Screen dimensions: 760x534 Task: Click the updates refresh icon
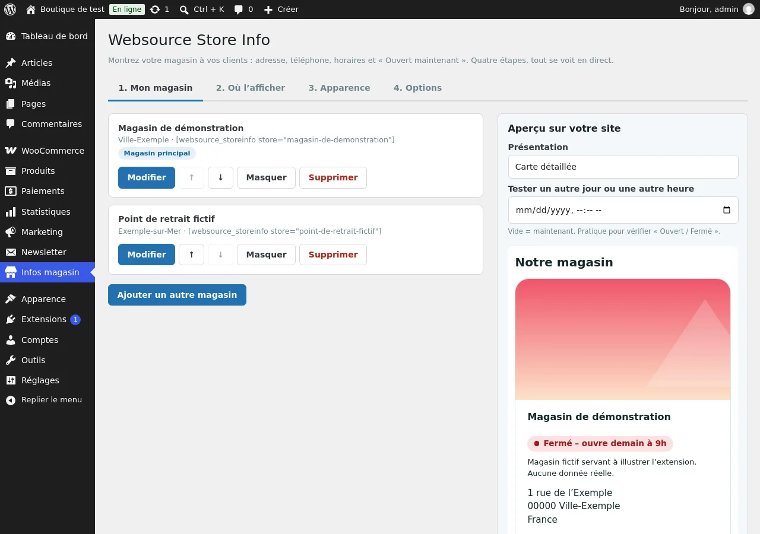[x=155, y=9]
